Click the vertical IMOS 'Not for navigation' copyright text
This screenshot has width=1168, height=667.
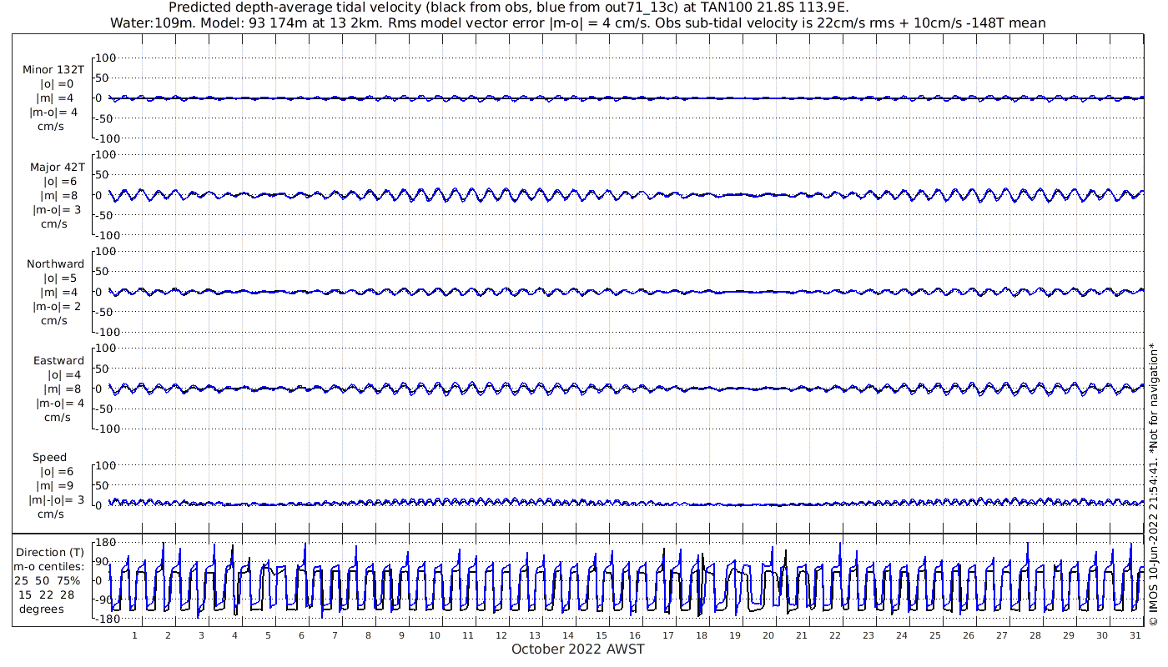coord(1154,484)
